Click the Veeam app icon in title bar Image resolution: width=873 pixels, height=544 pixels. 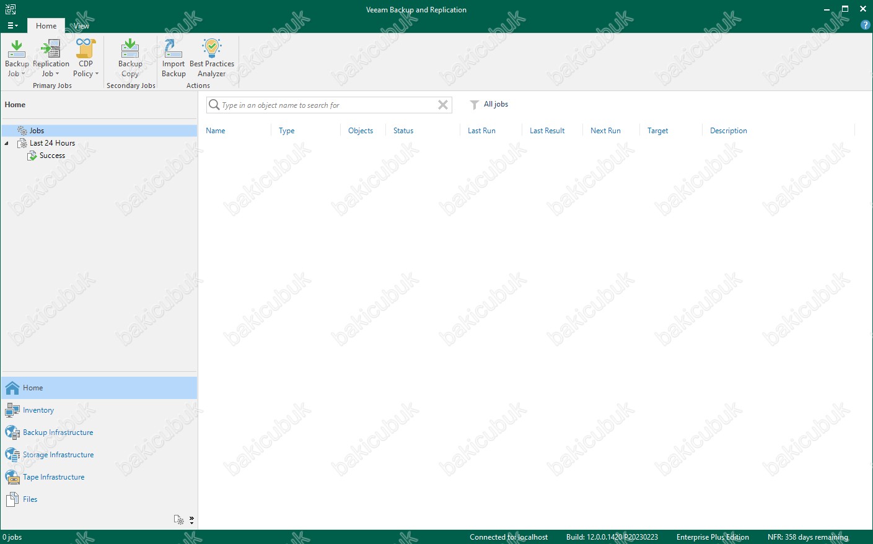tap(11, 9)
